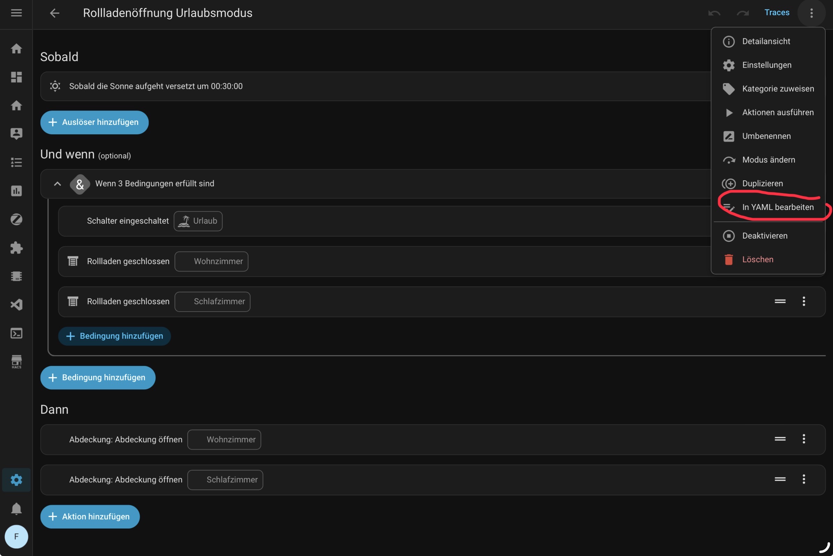Click the undo arrow icon

pos(714,13)
